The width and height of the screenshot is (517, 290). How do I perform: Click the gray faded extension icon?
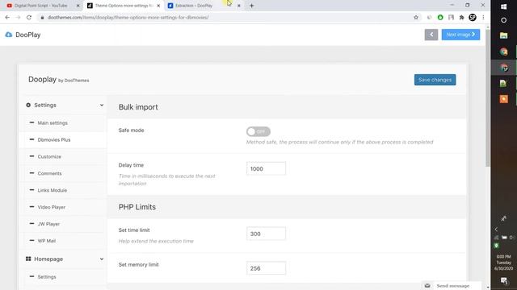[x=429, y=18]
